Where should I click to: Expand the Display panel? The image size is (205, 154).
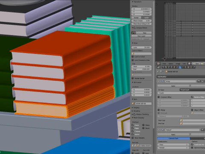pyautogui.click(x=132, y=108)
